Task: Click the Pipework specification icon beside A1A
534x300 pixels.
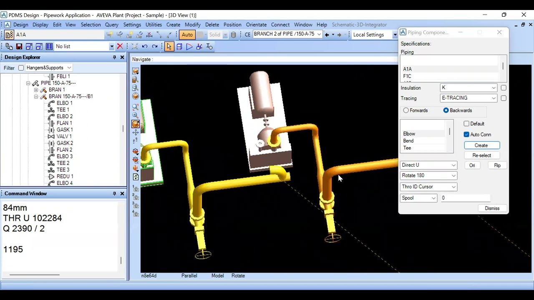Action: (x=9, y=35)
